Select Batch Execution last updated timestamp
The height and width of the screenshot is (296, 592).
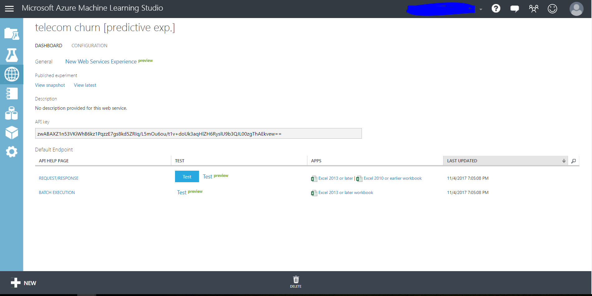pos(468,192)
